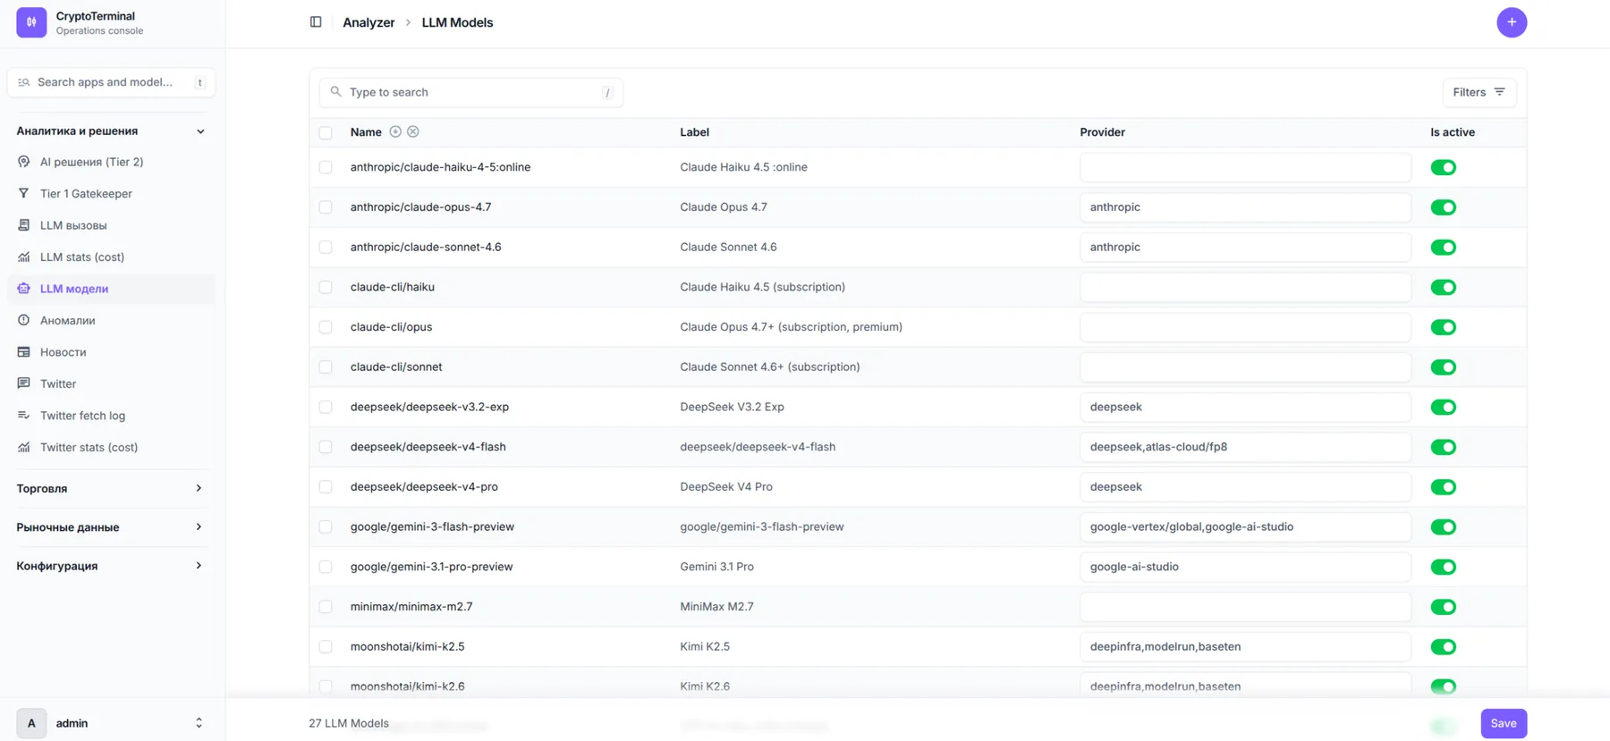Expand the Конфигурация section

(111, 566)
